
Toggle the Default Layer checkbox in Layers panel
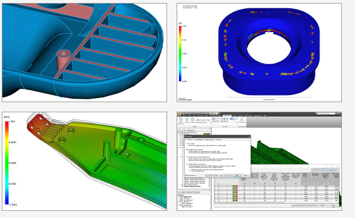coord(181,197)
